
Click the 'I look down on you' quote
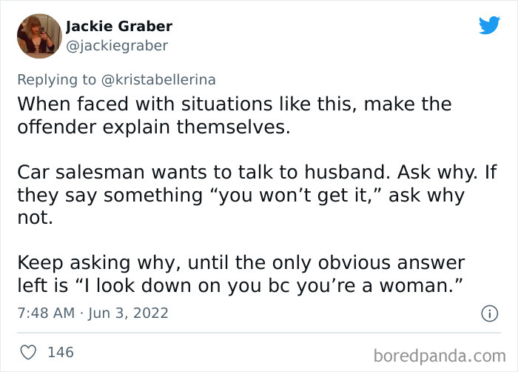coord(269,285)
